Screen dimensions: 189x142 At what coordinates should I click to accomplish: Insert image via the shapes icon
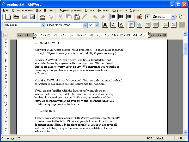(139, 17)
